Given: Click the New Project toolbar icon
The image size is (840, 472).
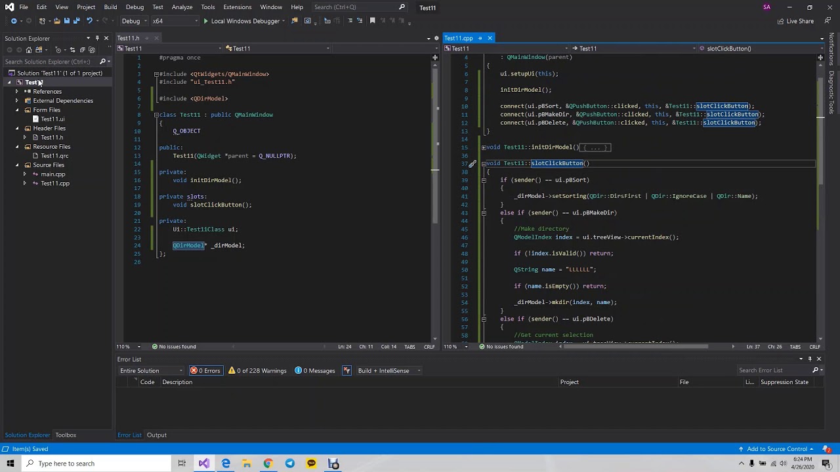Looking at the screenshot, I should [43, 21].
